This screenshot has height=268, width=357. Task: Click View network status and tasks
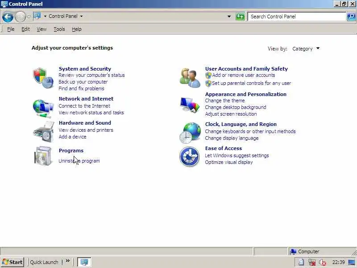(x=91, y=113)
